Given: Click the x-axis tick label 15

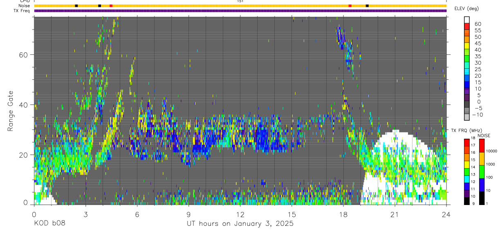Looking at the screenshot, I should (x=291, y=215).
